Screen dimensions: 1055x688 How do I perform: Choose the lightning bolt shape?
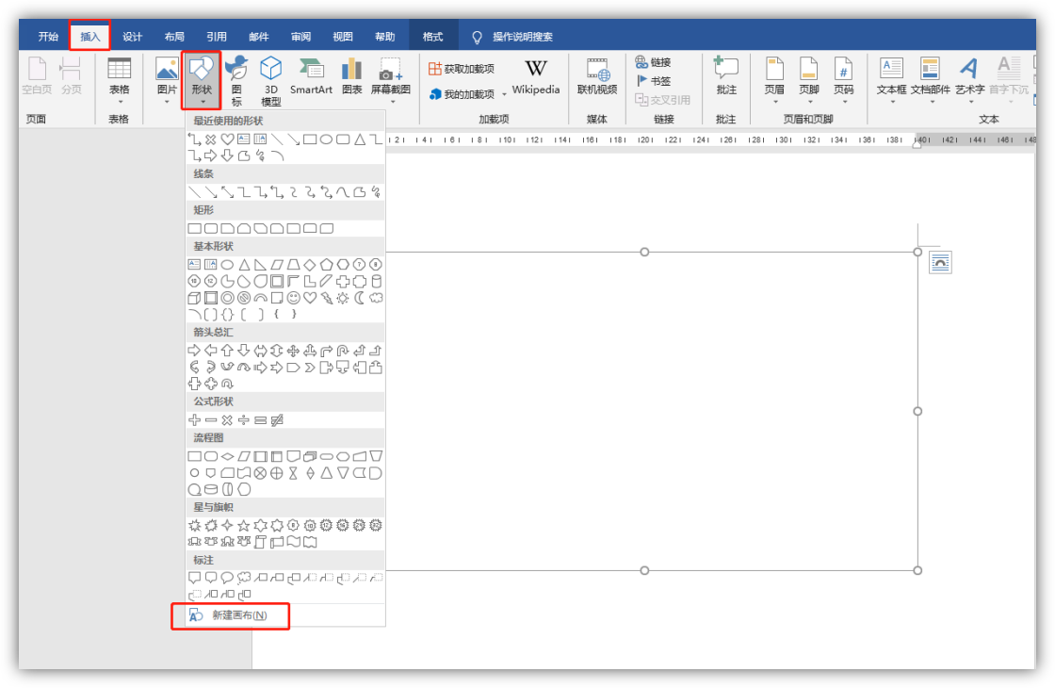[326, 298]
